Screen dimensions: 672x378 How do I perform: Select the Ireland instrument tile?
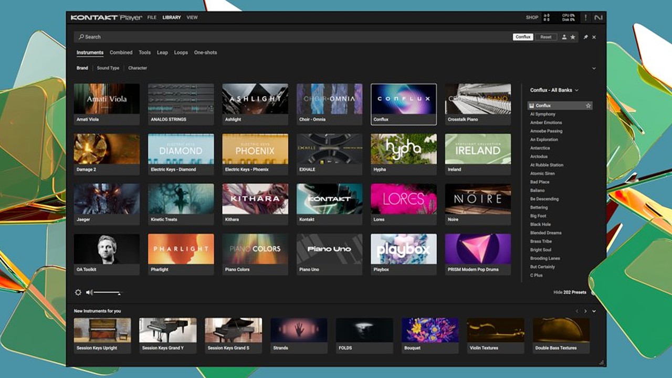click(478, 154)
